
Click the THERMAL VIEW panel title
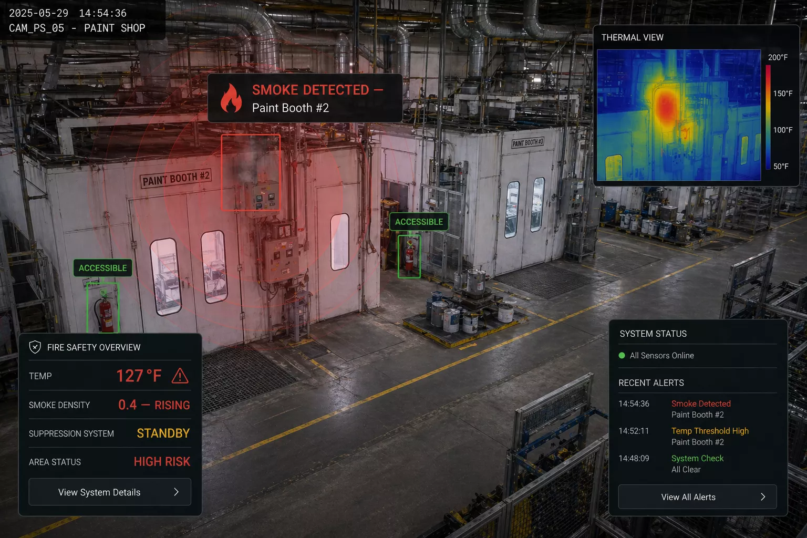tap(633, 37)
